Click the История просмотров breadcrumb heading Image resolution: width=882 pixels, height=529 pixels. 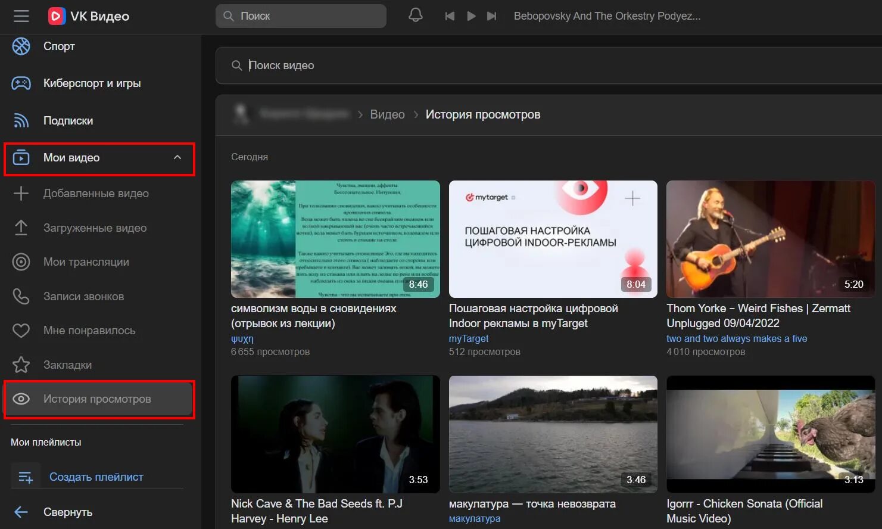(483, 114)
